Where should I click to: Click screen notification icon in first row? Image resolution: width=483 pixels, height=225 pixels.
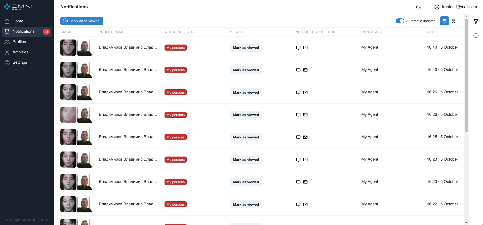[298, 48]
